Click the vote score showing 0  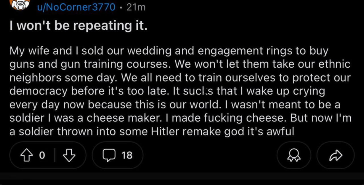(42, 155)
